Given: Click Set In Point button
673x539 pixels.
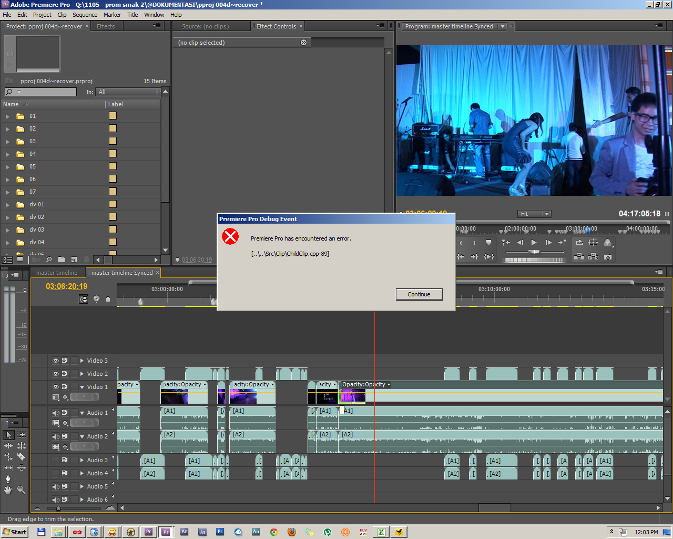Looking at the screenshot, I should coord(461,243).
